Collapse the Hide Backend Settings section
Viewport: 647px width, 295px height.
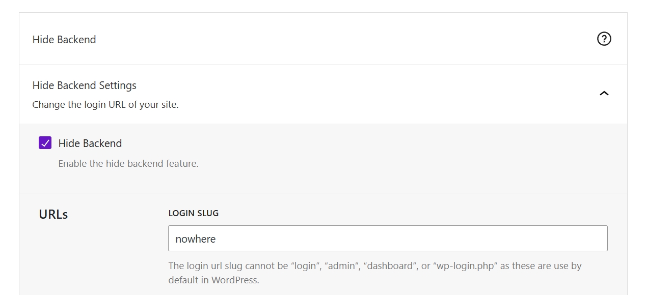(x=604, y=94)
